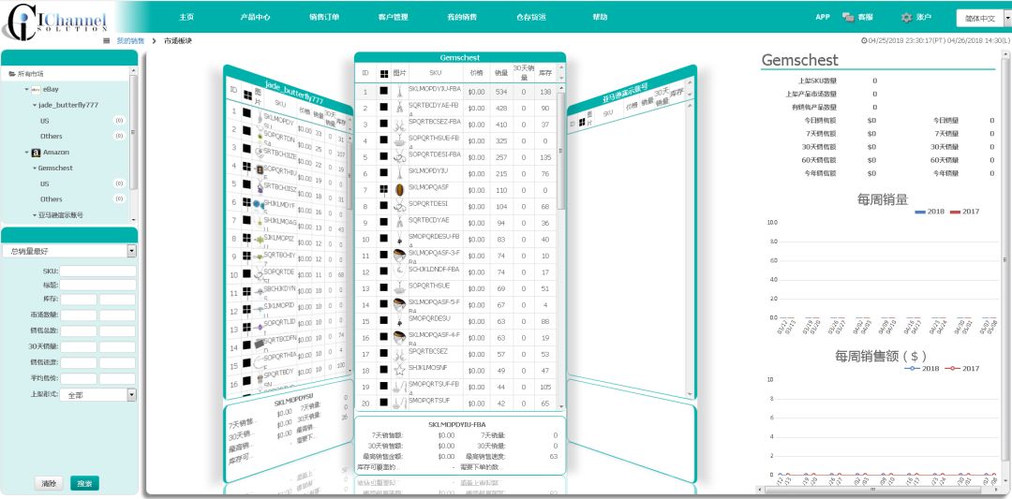Sort Gemschest table by 库存 column

(x=545, y=74)
